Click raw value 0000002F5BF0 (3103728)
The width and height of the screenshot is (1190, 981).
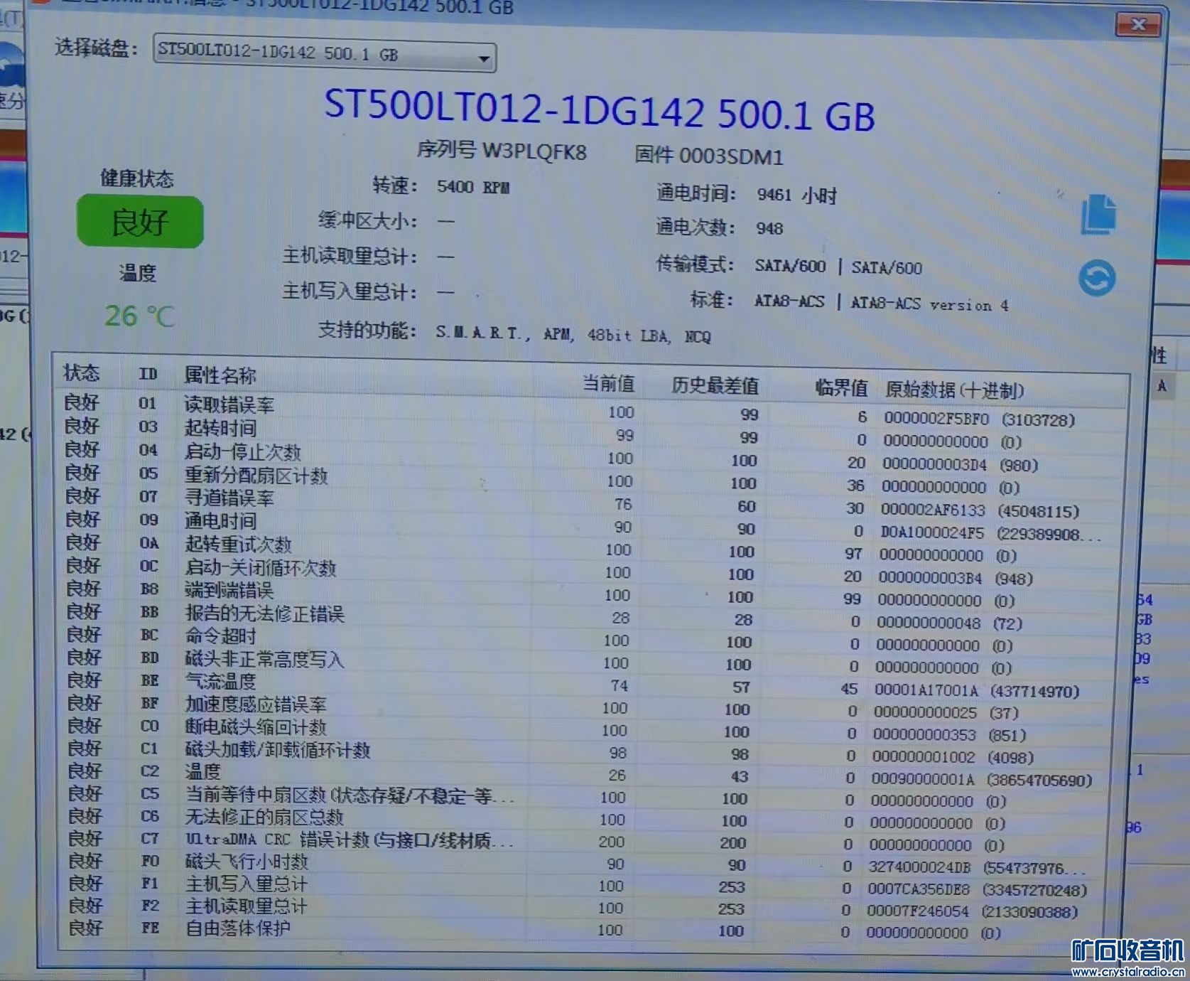pyautogui.click(x=980, y=419)
